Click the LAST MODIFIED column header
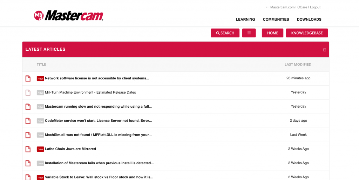Screen dimensions: 359x180 pos(298,65)
